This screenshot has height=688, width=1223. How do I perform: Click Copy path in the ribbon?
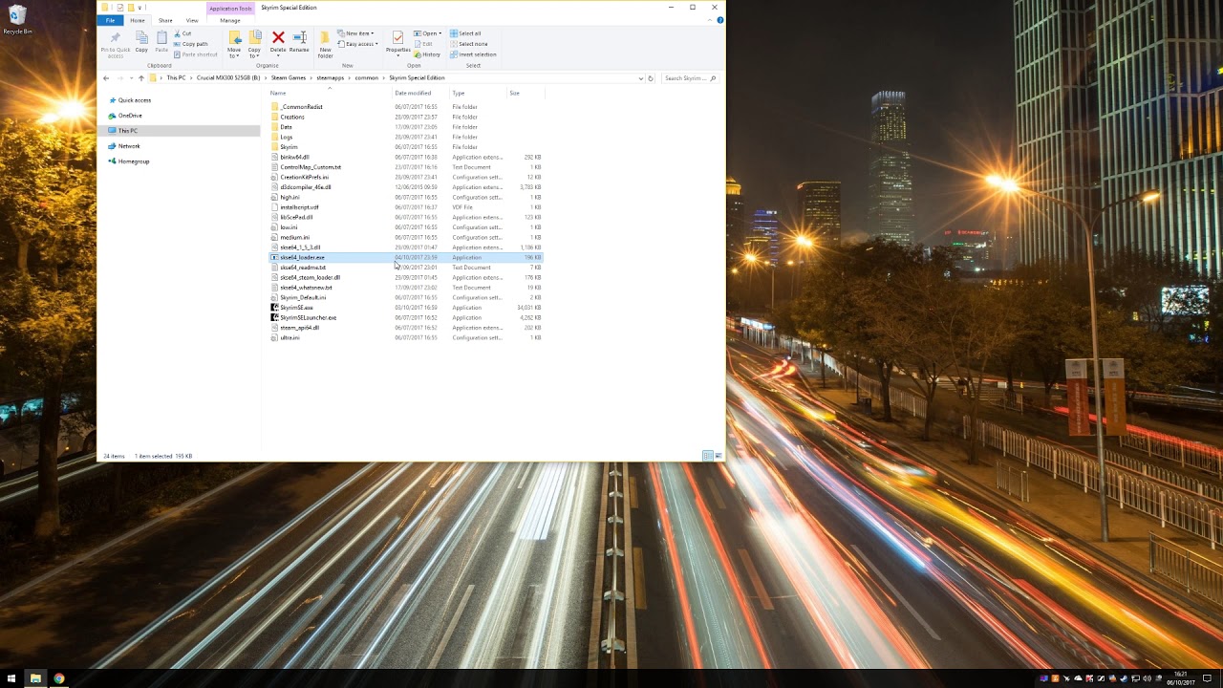191,44
